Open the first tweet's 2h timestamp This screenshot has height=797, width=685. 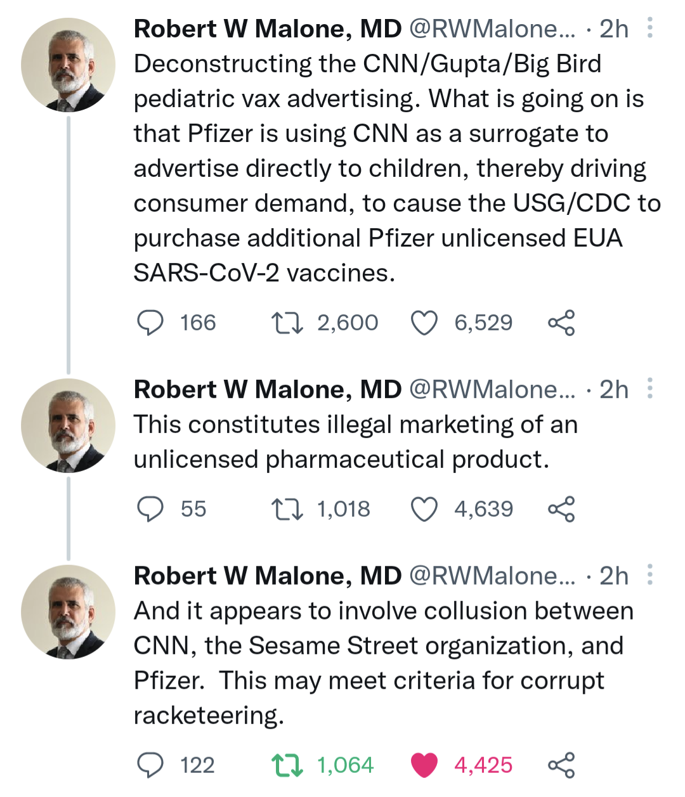tap(613, 29)
